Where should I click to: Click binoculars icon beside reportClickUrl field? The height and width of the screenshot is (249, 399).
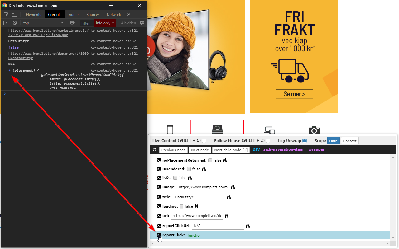click(x=248, y=226)
